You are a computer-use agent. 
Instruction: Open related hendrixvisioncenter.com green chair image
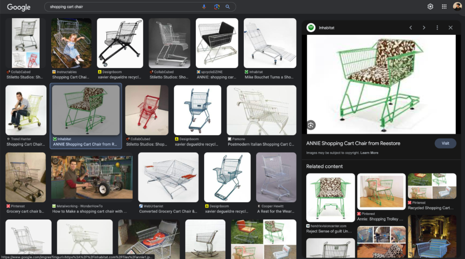[330, 197]
